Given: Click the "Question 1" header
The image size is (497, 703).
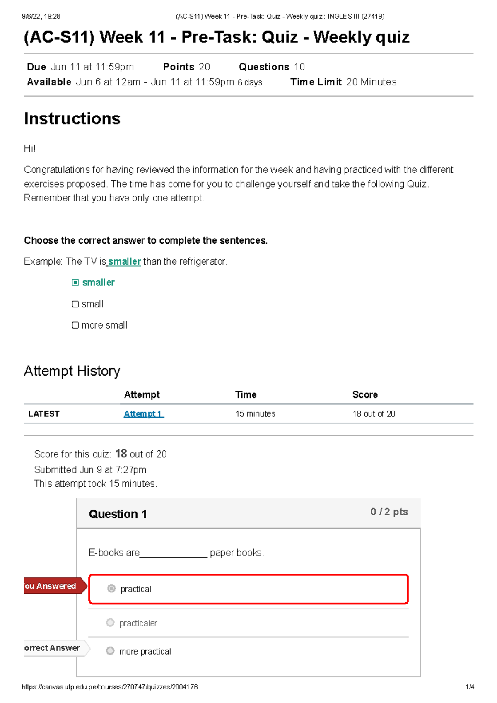Looking at the screenshot, I should [118, 514].
